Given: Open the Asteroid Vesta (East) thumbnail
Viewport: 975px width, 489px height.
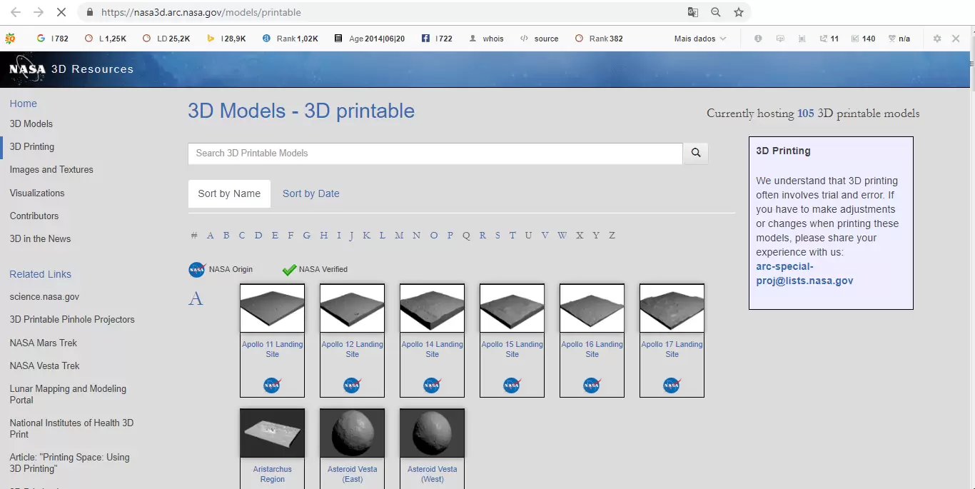Looking at the screenshot, I should [x=352, y=433].
